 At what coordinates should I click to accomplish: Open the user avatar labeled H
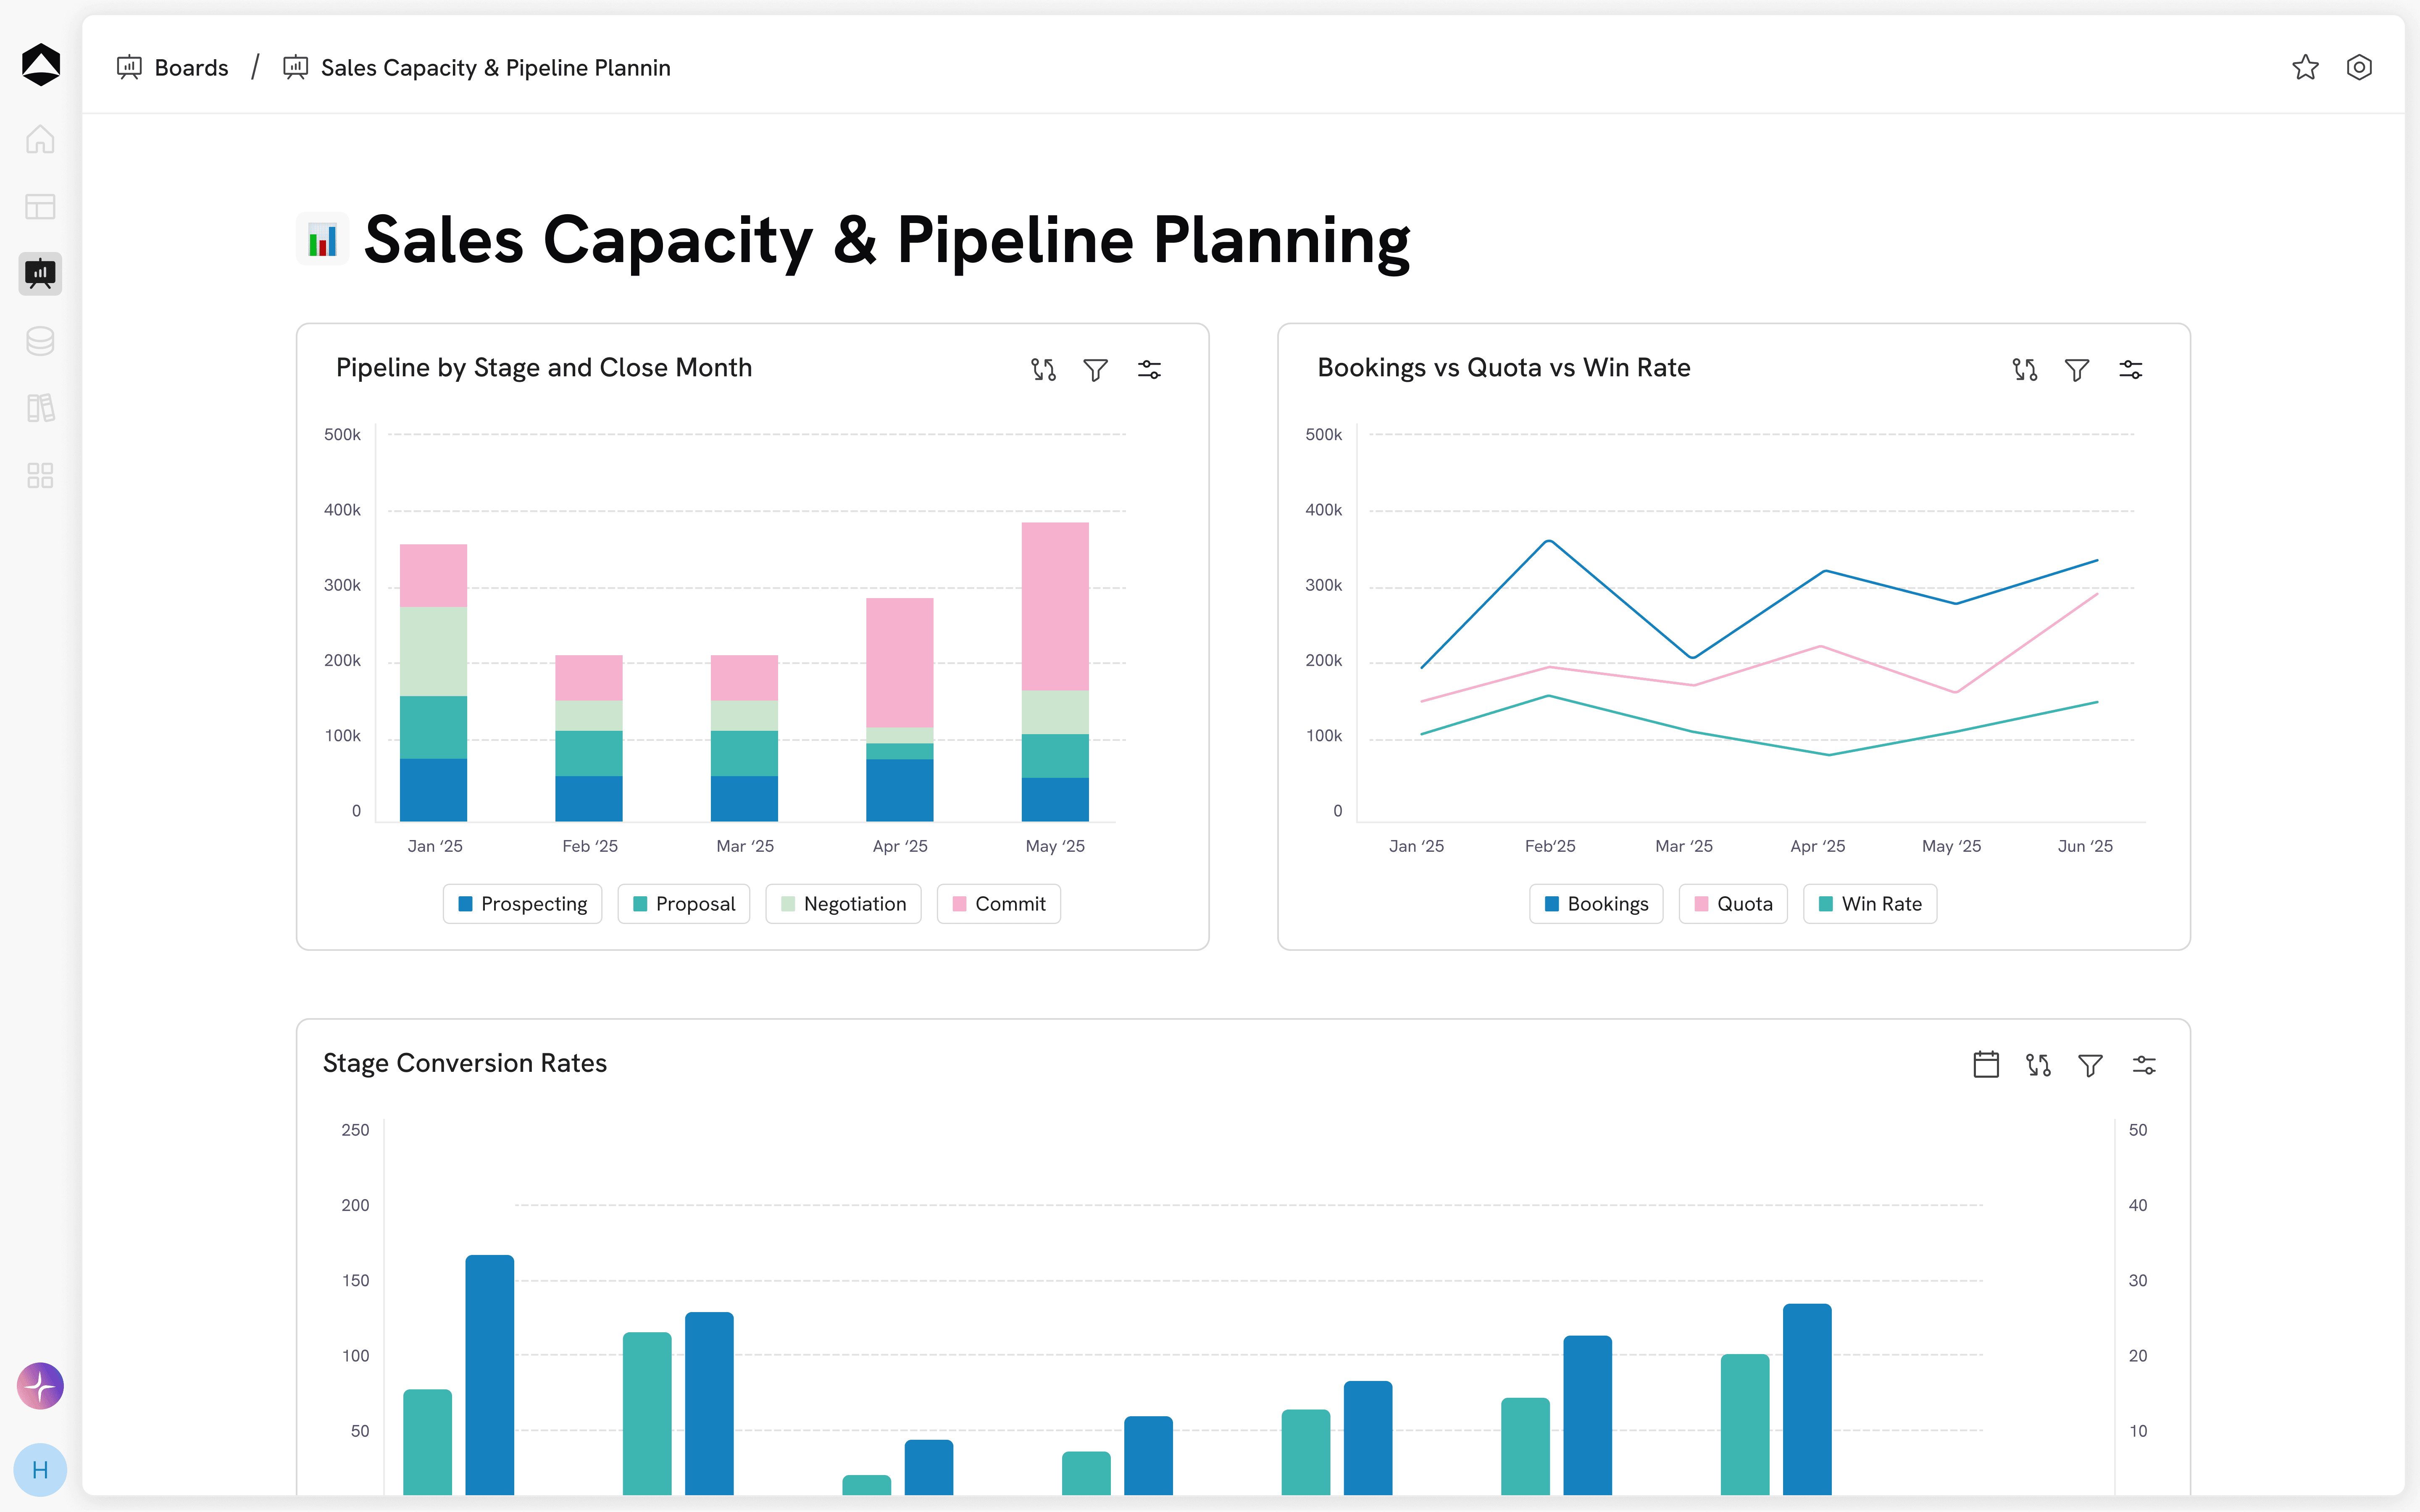point(40,1470)
